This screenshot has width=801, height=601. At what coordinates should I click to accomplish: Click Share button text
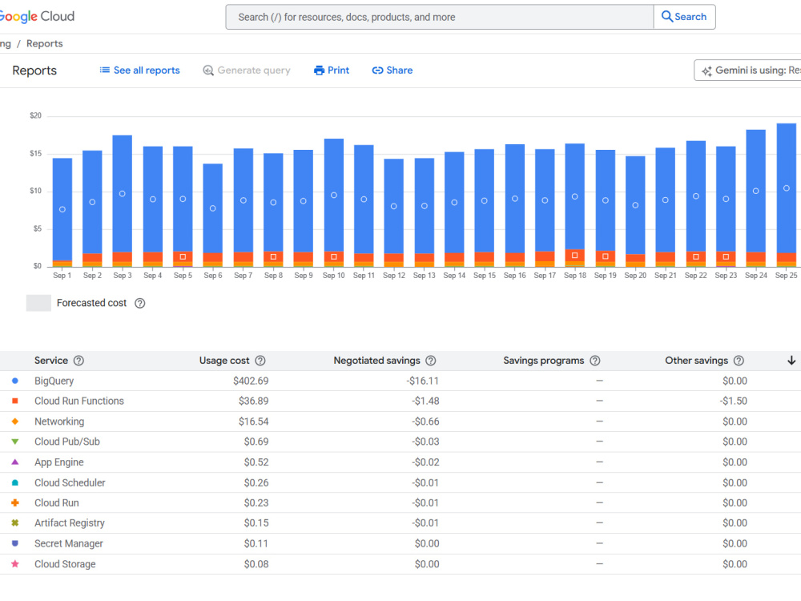pos(400,71)
